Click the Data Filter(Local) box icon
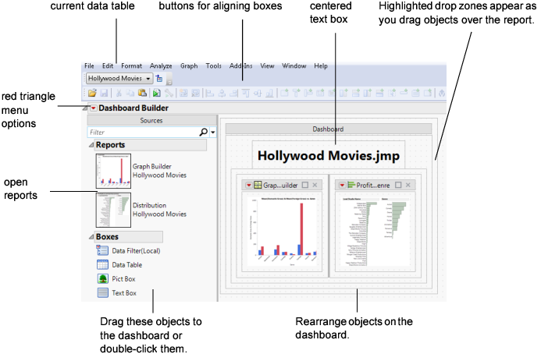541x361 pixels. click(102, 250)
